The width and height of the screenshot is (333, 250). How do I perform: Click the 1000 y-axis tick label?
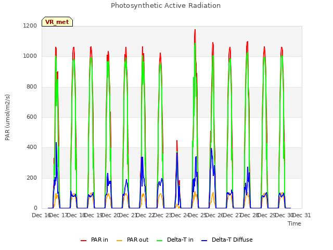click(x=30, y=56)
